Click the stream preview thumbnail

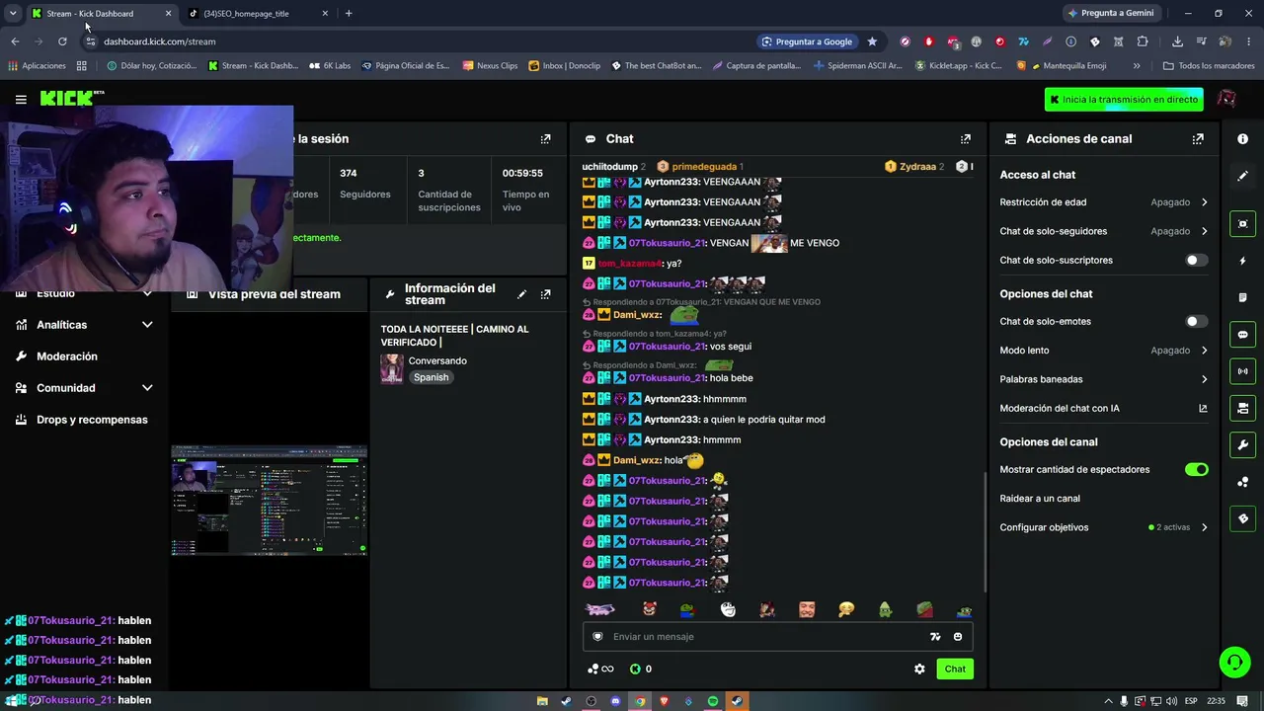(x=270, y=501)
